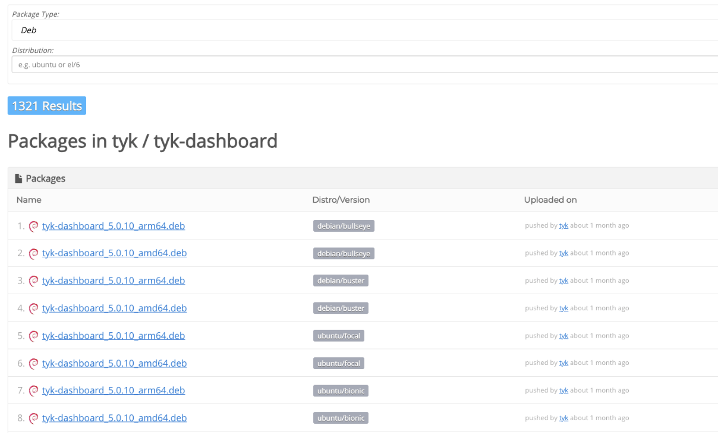Select the debian/buster badge on row 3
Viewport: 718px width, 441px height.
(341, 281)
